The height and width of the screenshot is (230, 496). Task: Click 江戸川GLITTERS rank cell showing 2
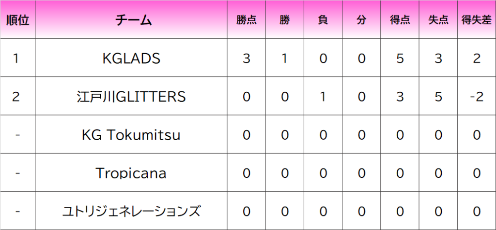16,97
